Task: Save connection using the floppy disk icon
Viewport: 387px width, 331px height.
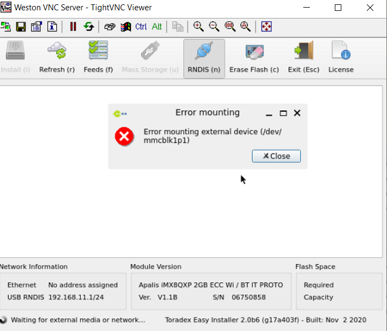Action: [x=21, y=27]
